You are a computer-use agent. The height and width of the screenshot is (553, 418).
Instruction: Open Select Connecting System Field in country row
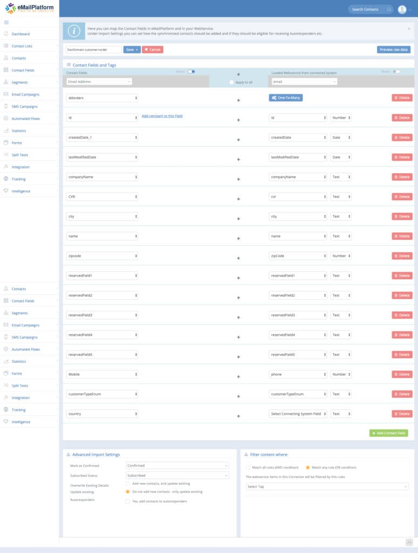[298, 414]
